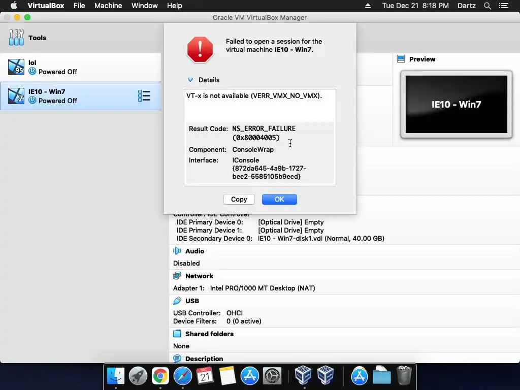Dismiss the error with the OK button
This screenshot has height=390, width=520.
[x=279, y=199]
